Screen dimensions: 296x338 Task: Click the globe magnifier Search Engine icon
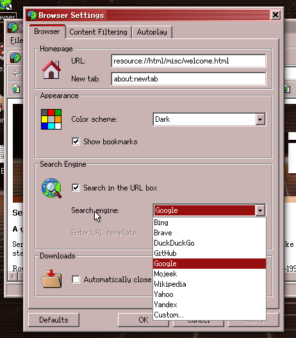click(x=51, y=188)
